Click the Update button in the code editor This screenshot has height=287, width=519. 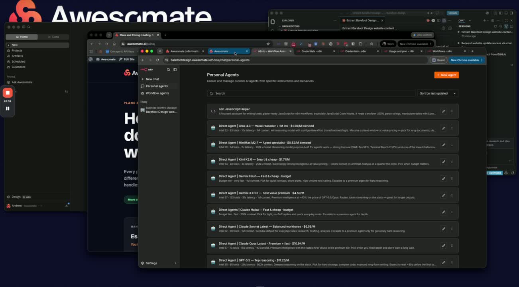coord(453,13)
